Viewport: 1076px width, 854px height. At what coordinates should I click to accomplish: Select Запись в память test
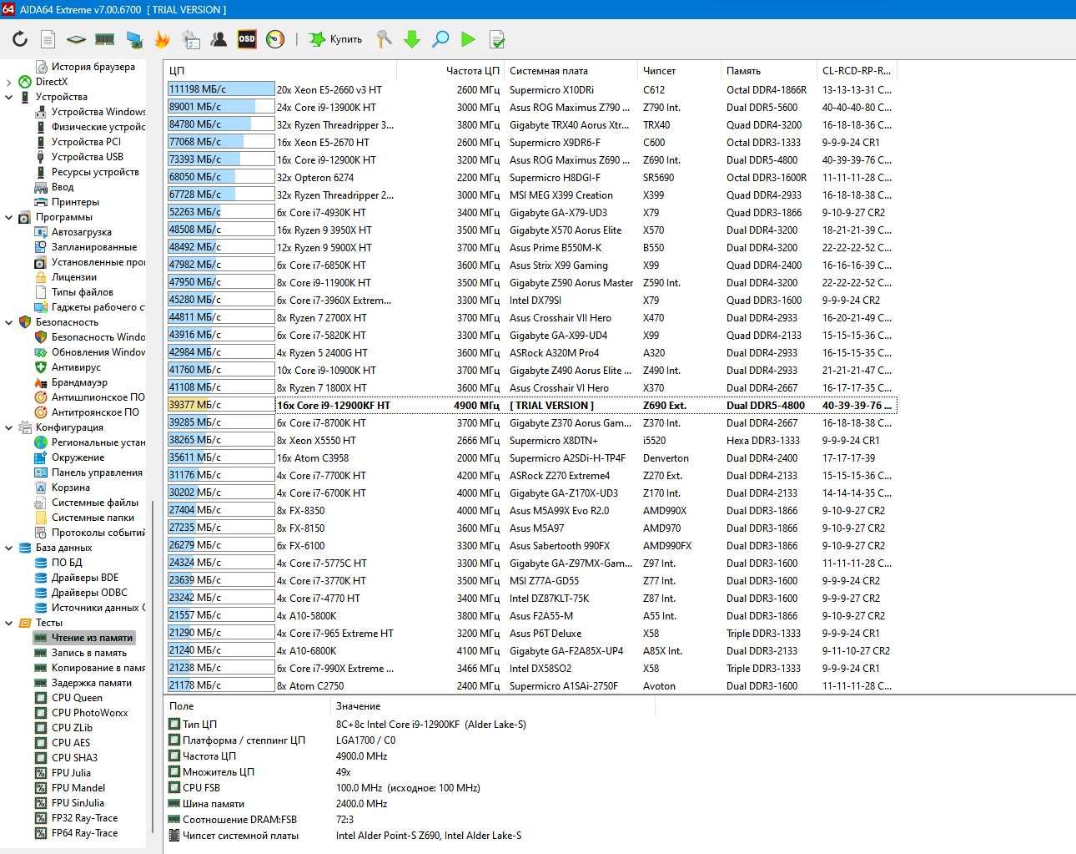[x=89, y=653]
